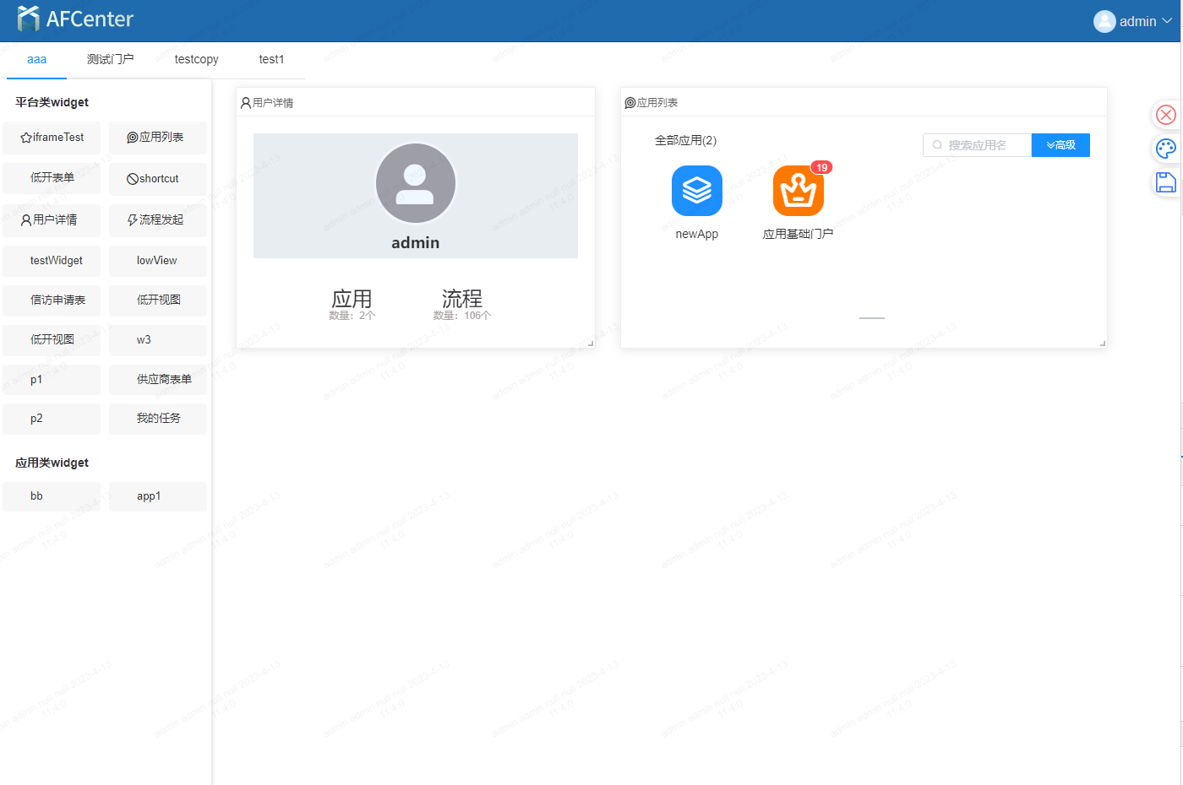
Task: Click the red close icon on right sidebar
Action: (1165, 115)
